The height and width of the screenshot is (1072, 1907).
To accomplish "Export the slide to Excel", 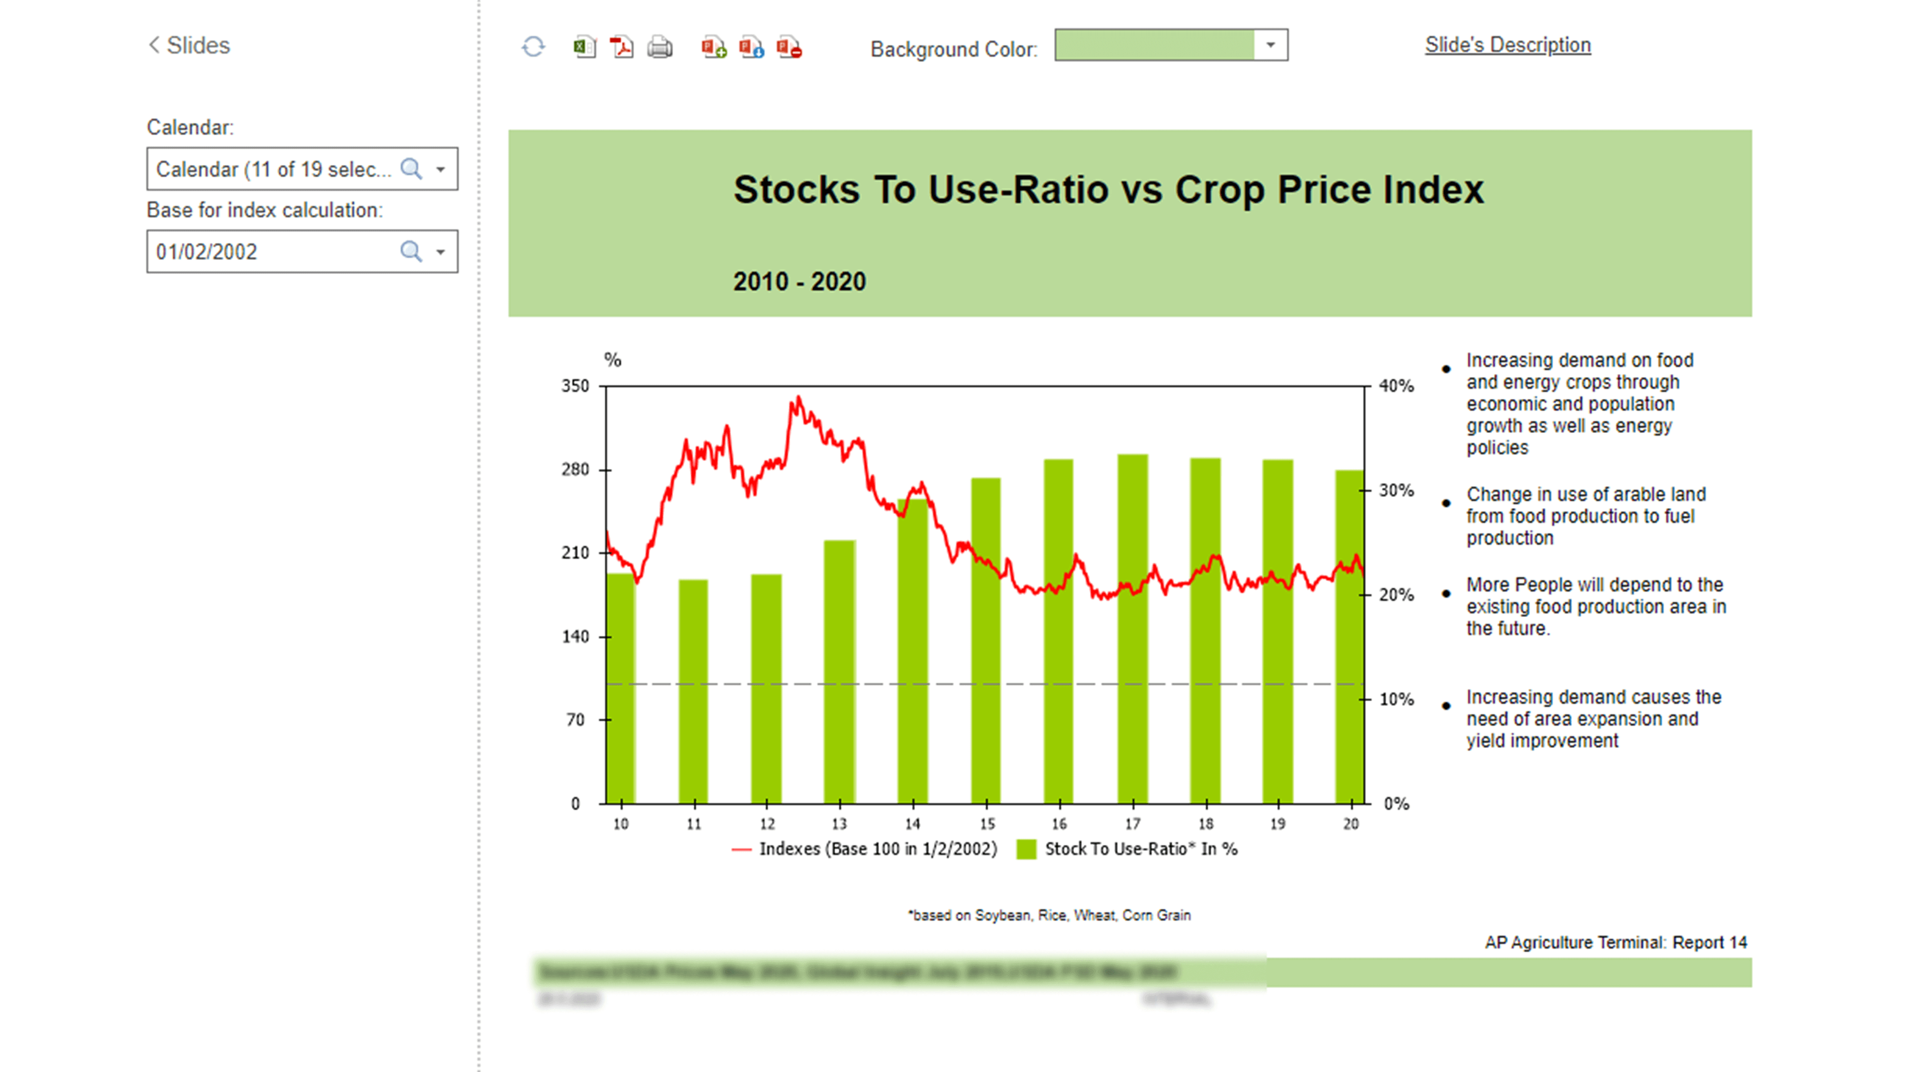I will pyautogui.click(x=584, y=47).
